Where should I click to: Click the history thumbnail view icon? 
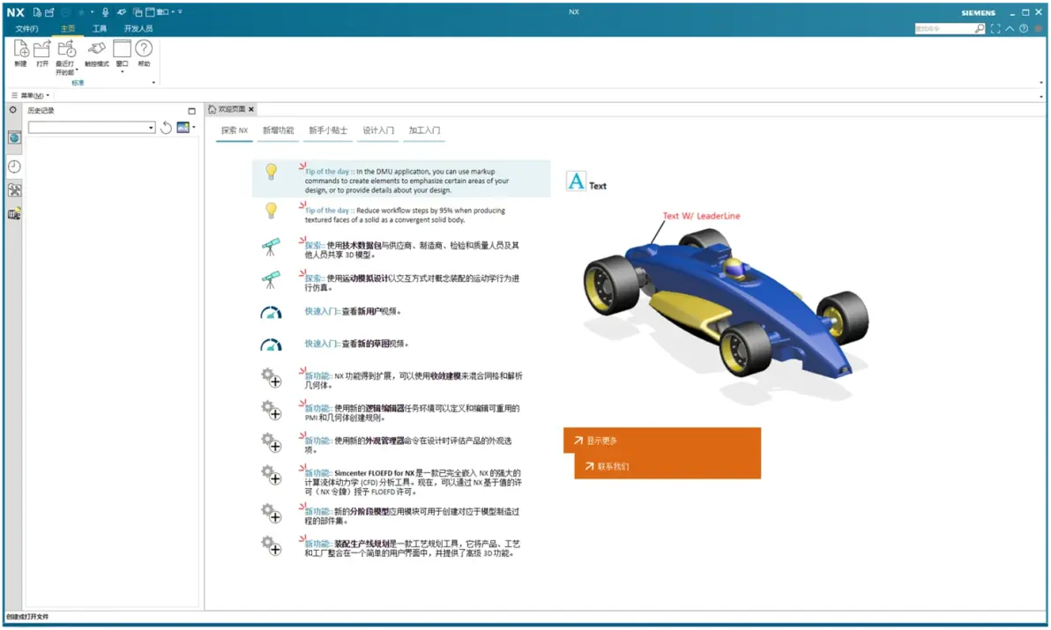coord(183,127)
